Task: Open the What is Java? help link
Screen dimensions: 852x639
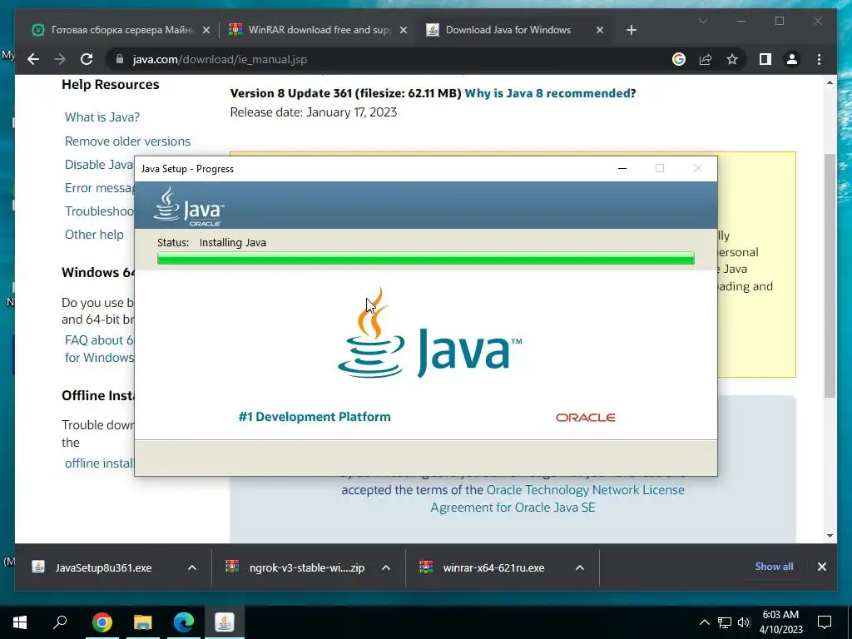Action: (102, 116)
